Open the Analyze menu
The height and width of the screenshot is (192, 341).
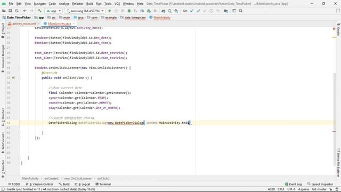(64, 4)
